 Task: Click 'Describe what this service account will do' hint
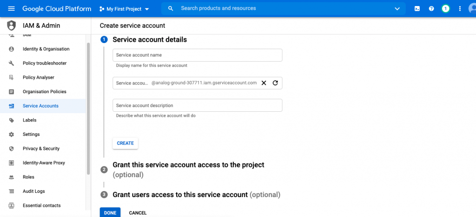pos(156,115)
